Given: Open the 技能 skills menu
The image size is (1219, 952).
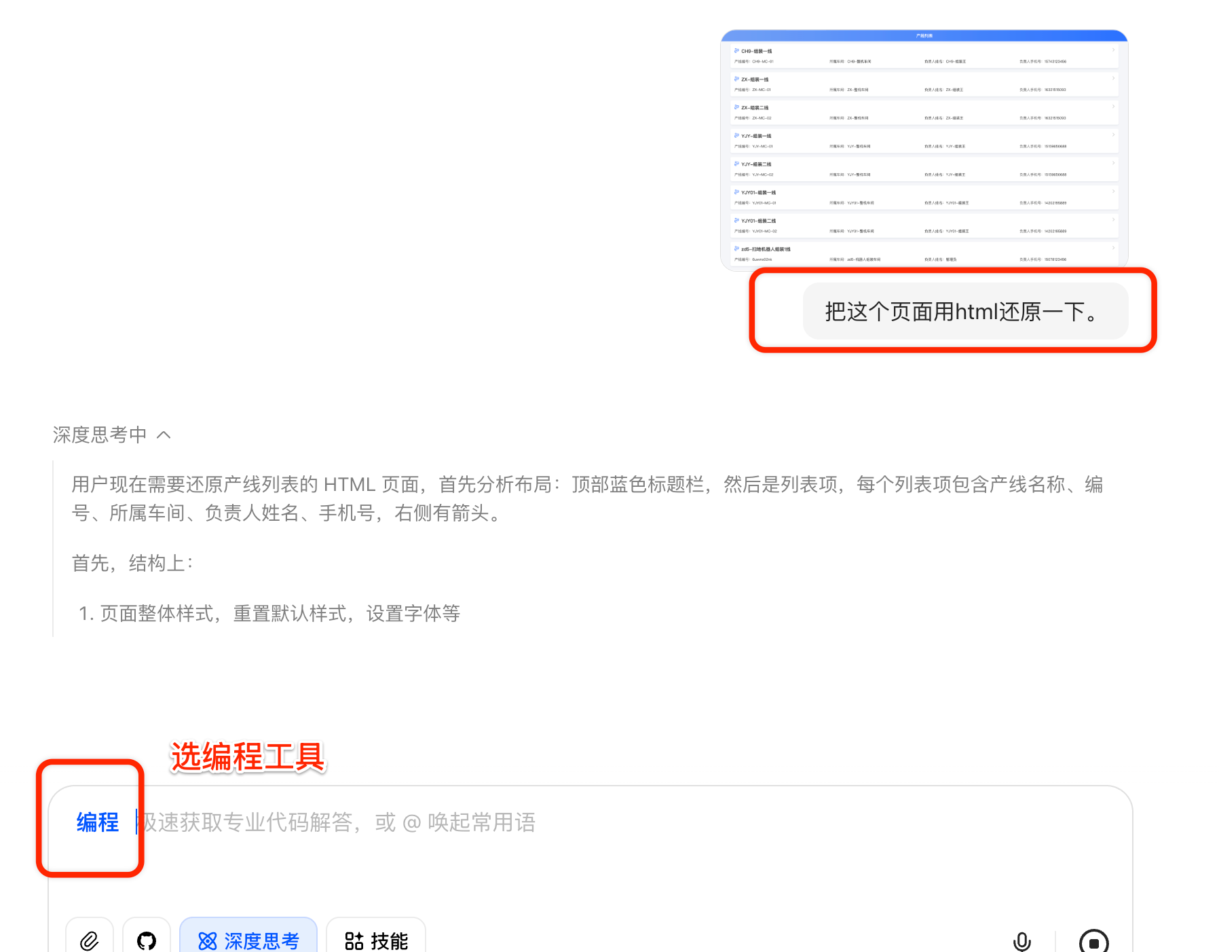Looking at the screenshot, I should coord(376,940).
